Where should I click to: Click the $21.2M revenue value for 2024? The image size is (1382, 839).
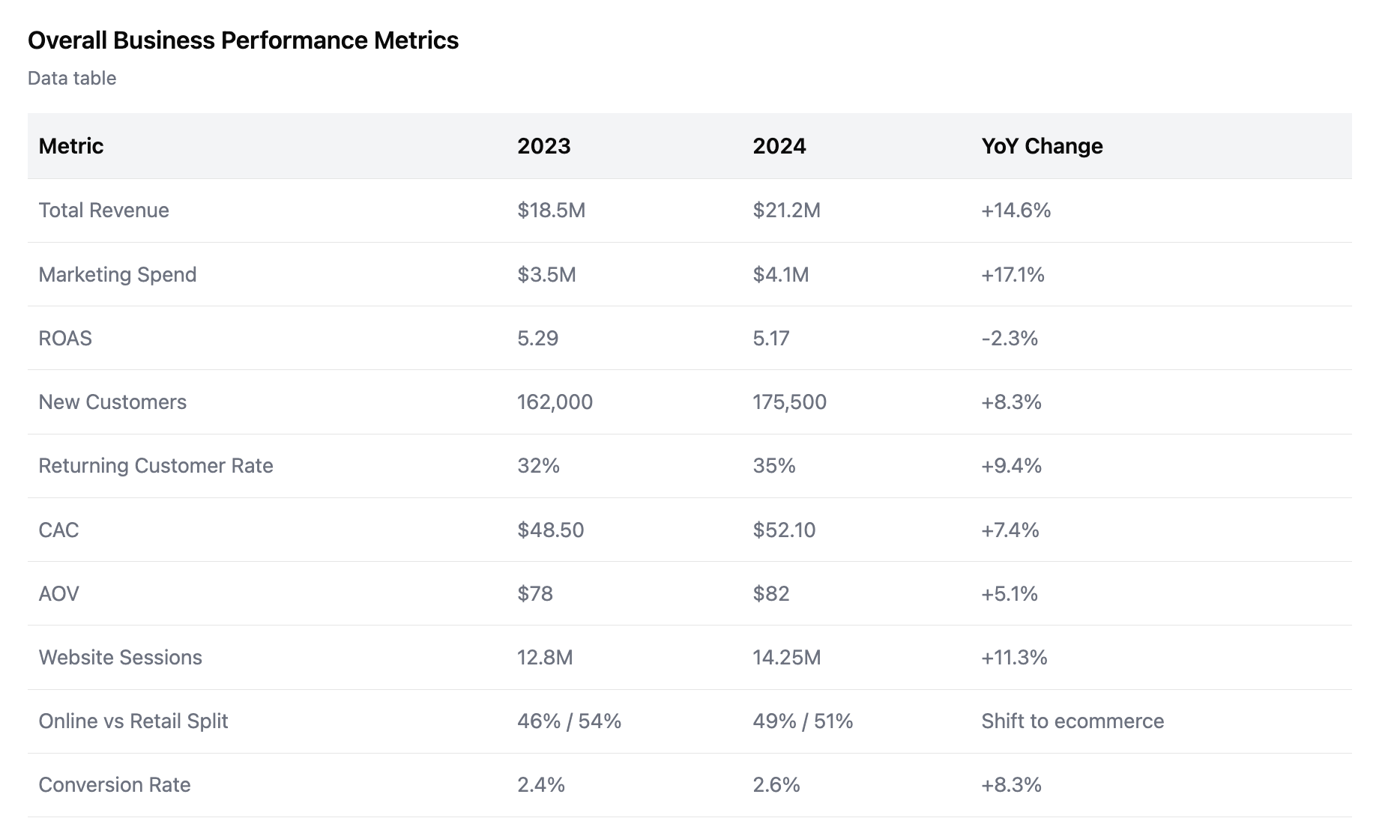786,210
